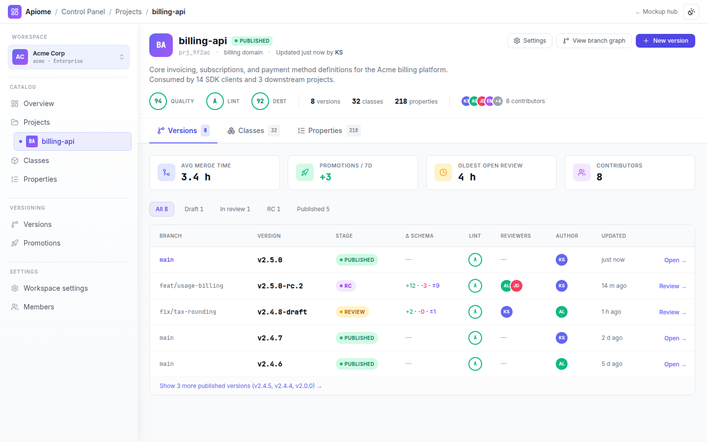This screenshot has width=707, height=442.
Task: Click the Updated column header
Action: (614, 236)
